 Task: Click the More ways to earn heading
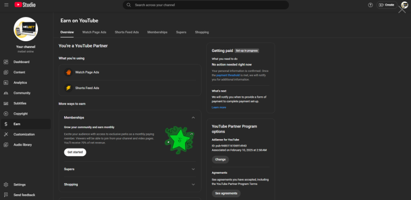tap(72, 104)
